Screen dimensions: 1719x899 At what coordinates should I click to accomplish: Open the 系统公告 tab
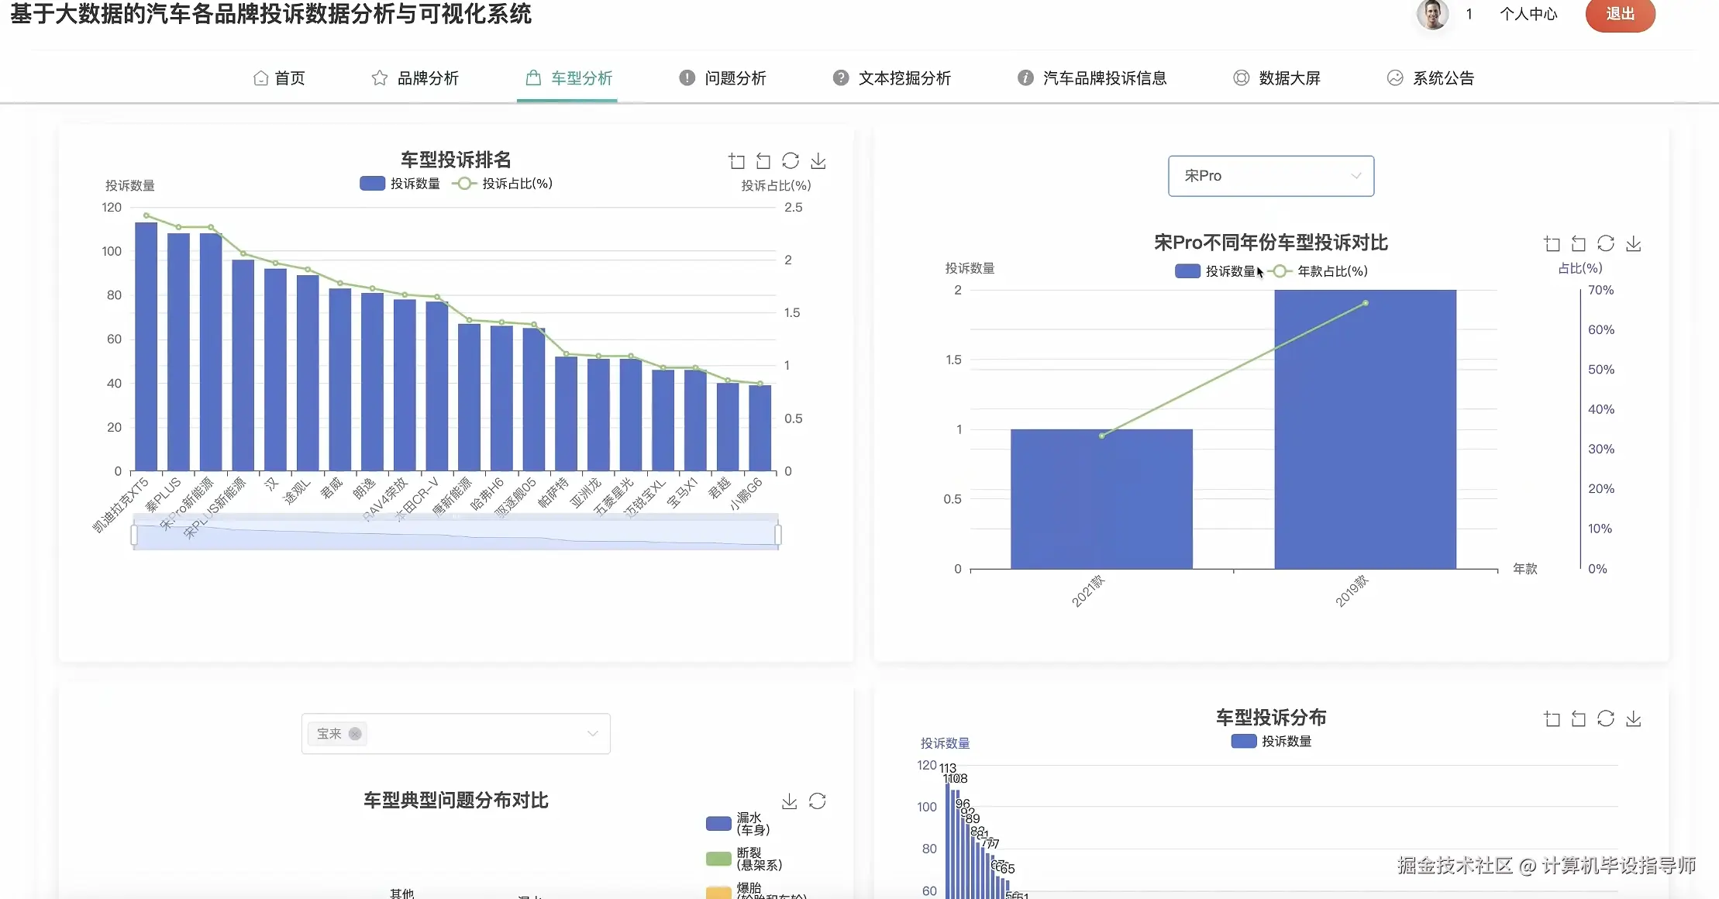coord(1430,78)
